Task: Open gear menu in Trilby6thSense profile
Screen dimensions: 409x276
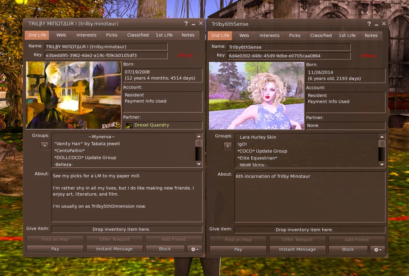Action: click(377, 249)
